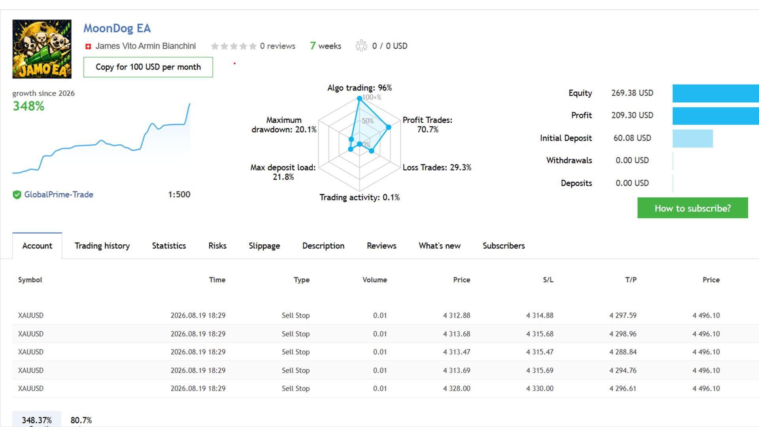Image resolution: width=759 pixels, height=427 pixels.
Task: Open the Slippage tab
Action: click(264, 246)
